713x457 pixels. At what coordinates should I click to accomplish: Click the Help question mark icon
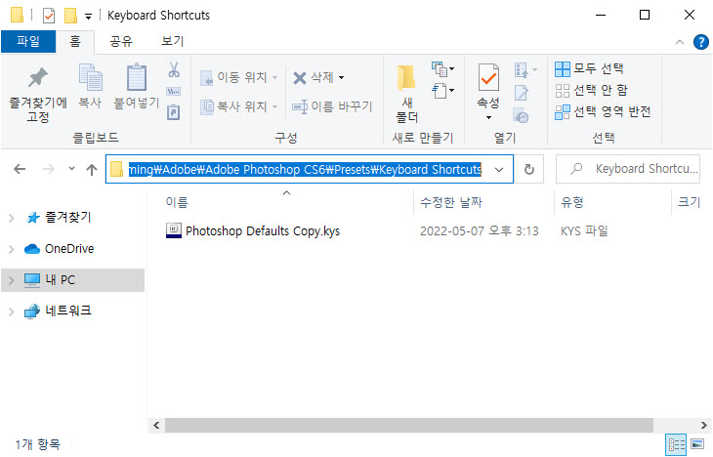click(x=700, y=42)
